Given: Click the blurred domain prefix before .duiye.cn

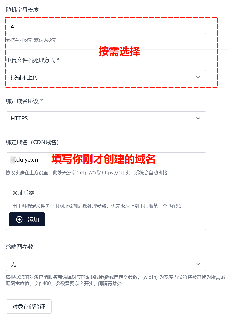Looking at the screenshot, I should coord(13,159).
